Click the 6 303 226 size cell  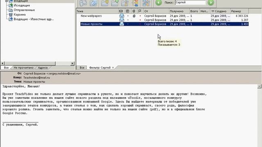242,16
